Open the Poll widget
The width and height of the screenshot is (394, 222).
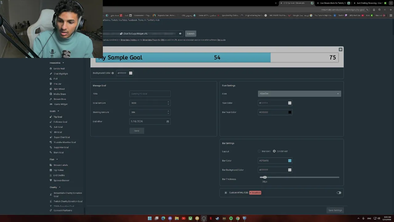click(x=55, y=79)
